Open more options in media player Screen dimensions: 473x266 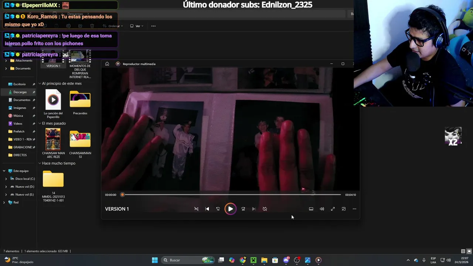tap(354, 209)
